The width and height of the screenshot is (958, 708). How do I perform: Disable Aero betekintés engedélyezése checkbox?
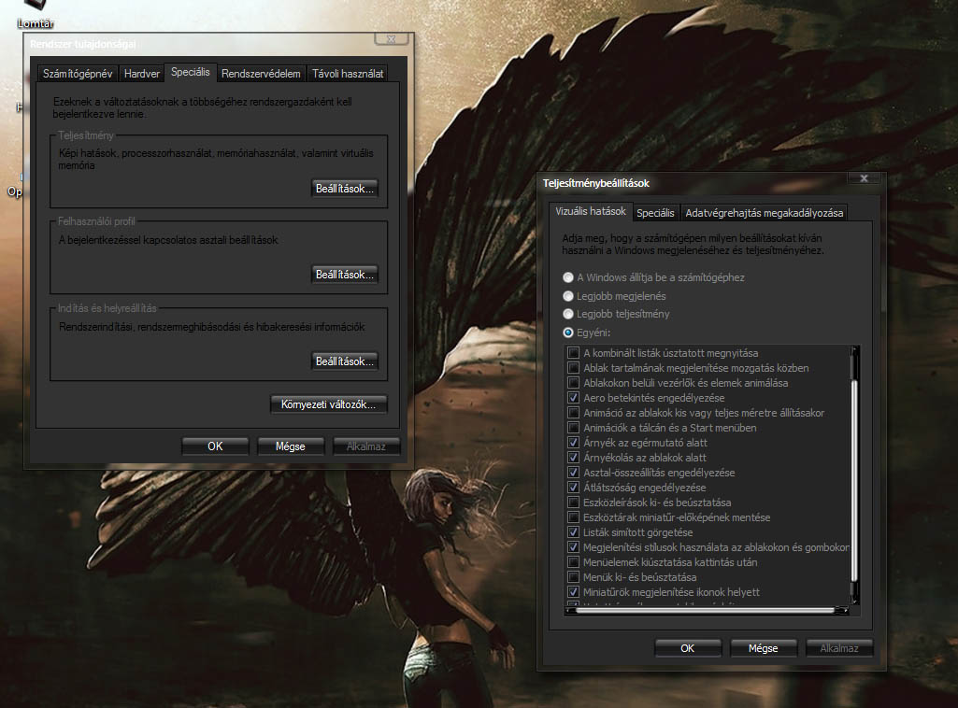(x=574, y=398)
